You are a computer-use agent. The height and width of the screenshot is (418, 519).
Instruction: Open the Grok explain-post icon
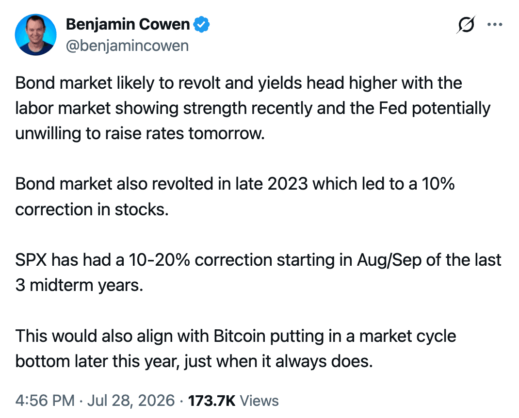466,25
